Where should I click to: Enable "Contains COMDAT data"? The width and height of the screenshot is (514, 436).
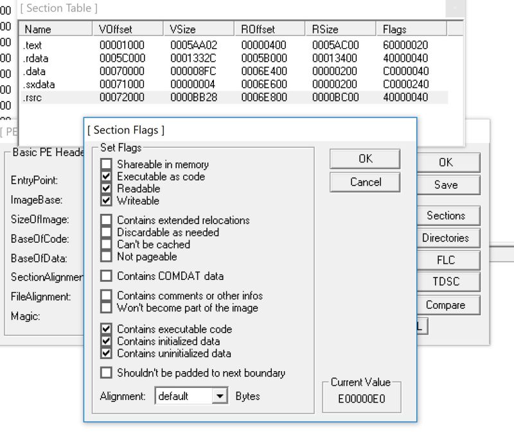coord(107,275)
